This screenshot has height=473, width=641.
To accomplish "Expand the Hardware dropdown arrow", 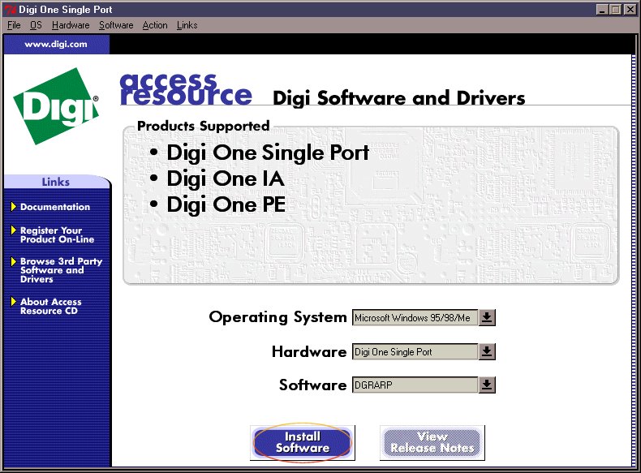I will [486, 351].
